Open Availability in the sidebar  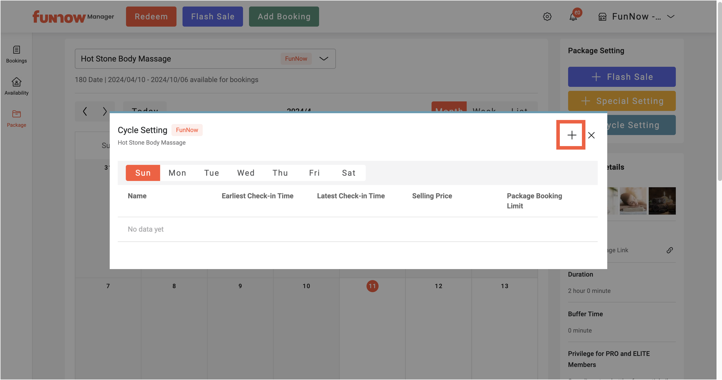(16, 86)
